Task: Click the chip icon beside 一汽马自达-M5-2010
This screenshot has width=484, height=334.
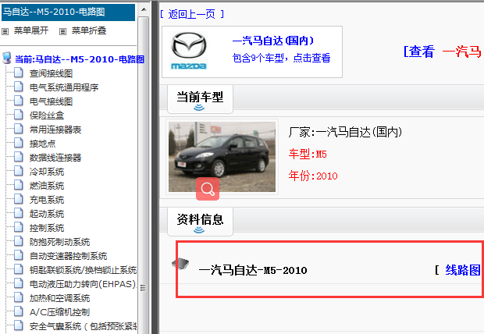Action: (180, 263)
